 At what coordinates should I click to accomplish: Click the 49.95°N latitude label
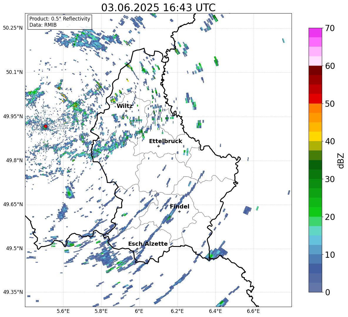click(x=13, y=116)
